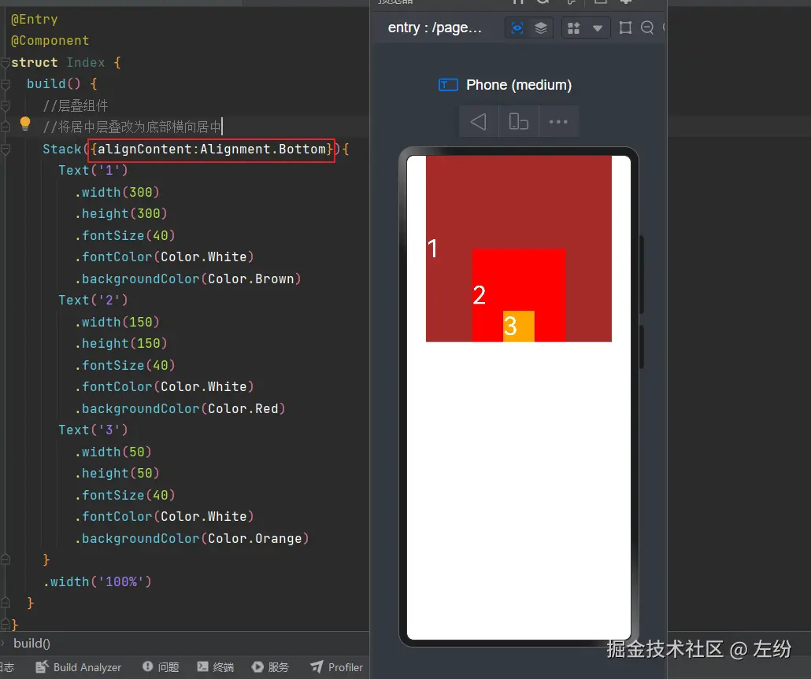Click the Phone (medium) device icon
This screenshot has width=811, height=679.
tap(448, 85)
